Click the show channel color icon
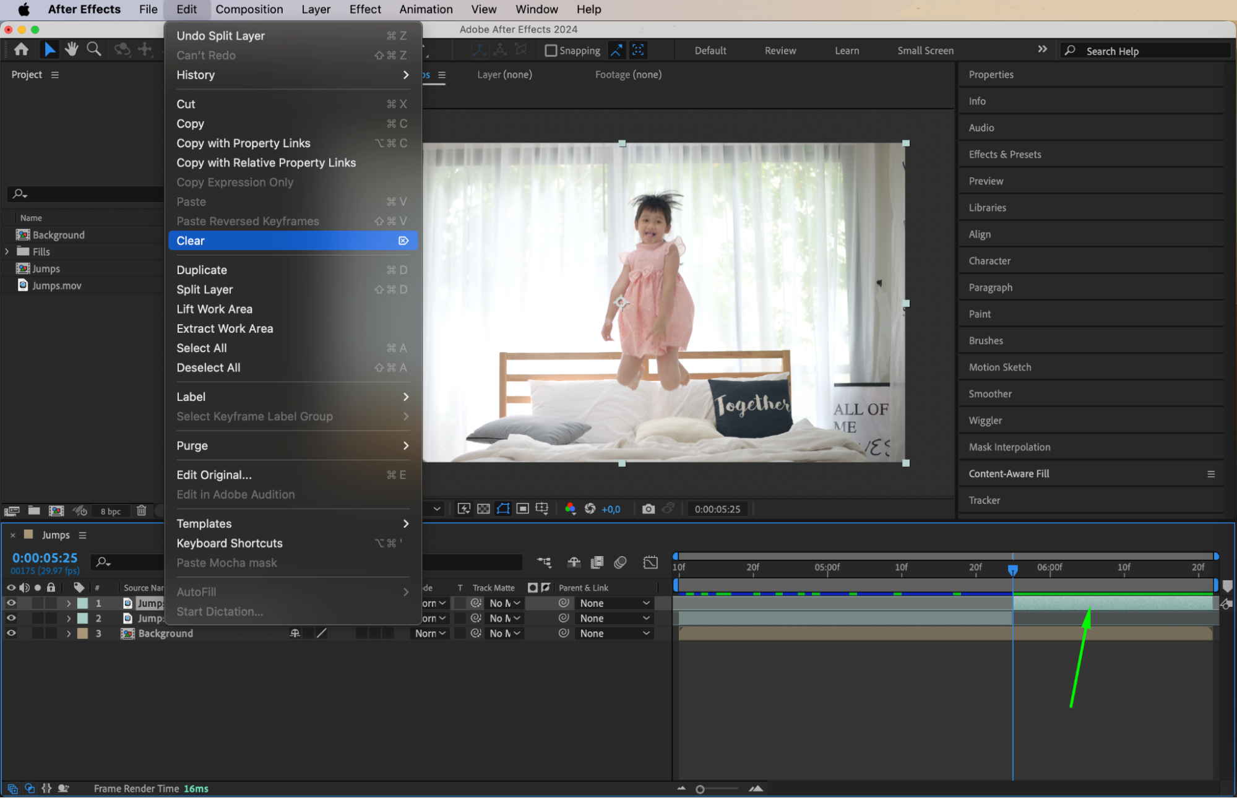The image size is (1237, 798). (570, 509)
